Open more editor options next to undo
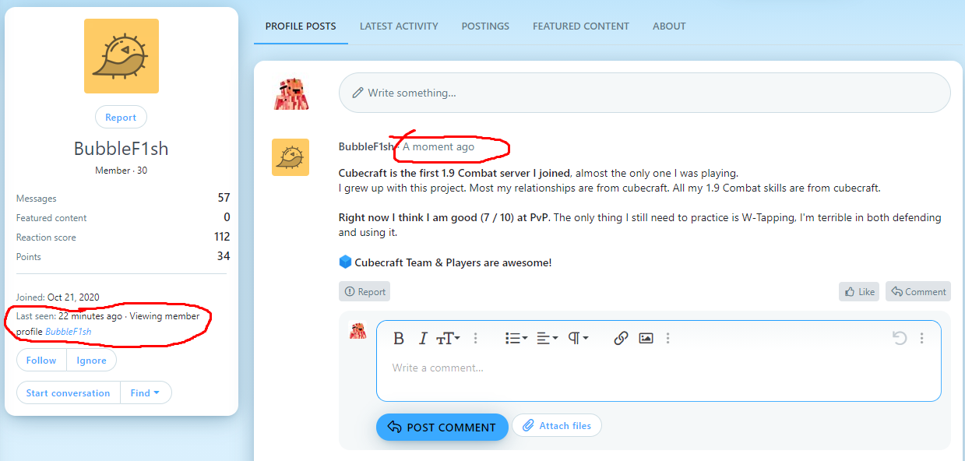 point(921,338)
